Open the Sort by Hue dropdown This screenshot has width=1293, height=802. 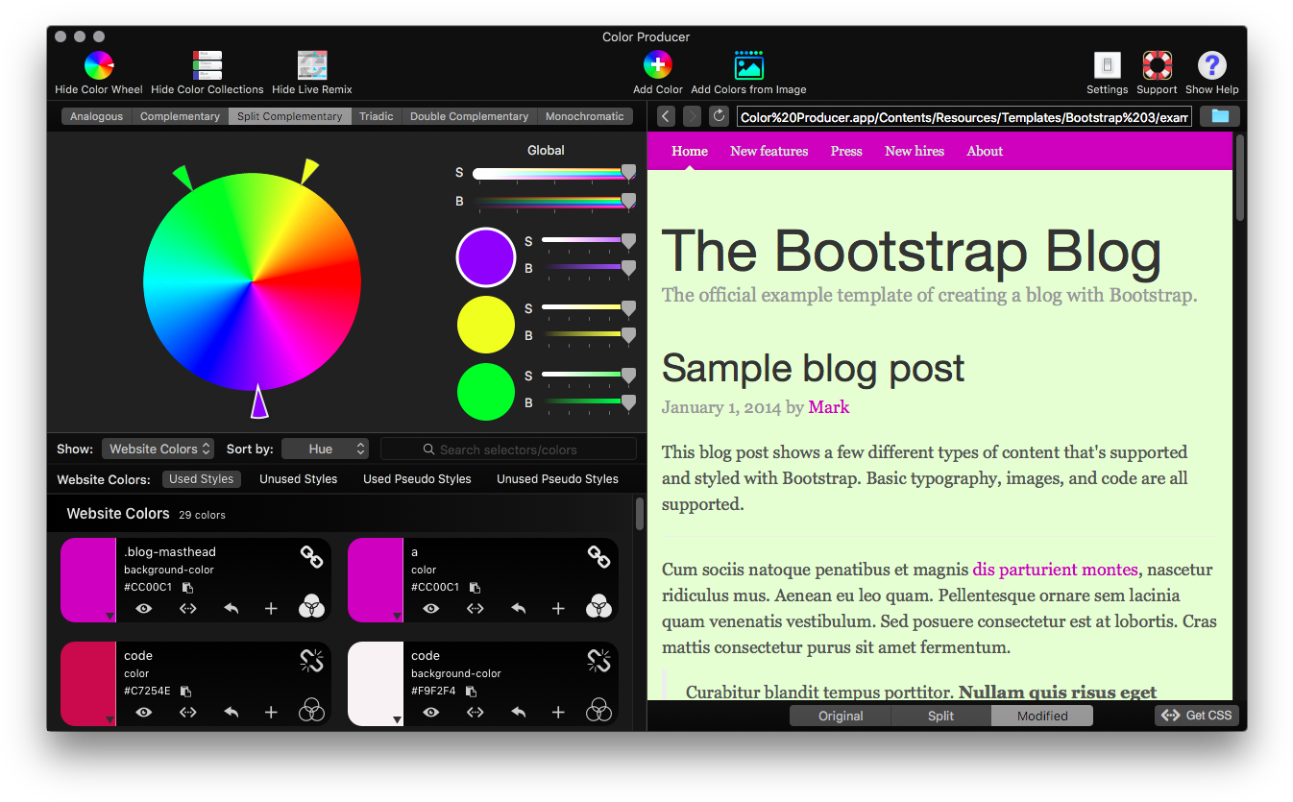coord(326,449)
